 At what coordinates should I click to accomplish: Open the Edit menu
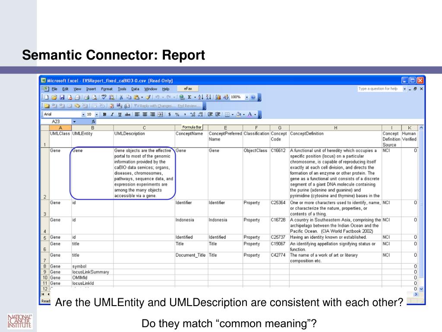66,89
